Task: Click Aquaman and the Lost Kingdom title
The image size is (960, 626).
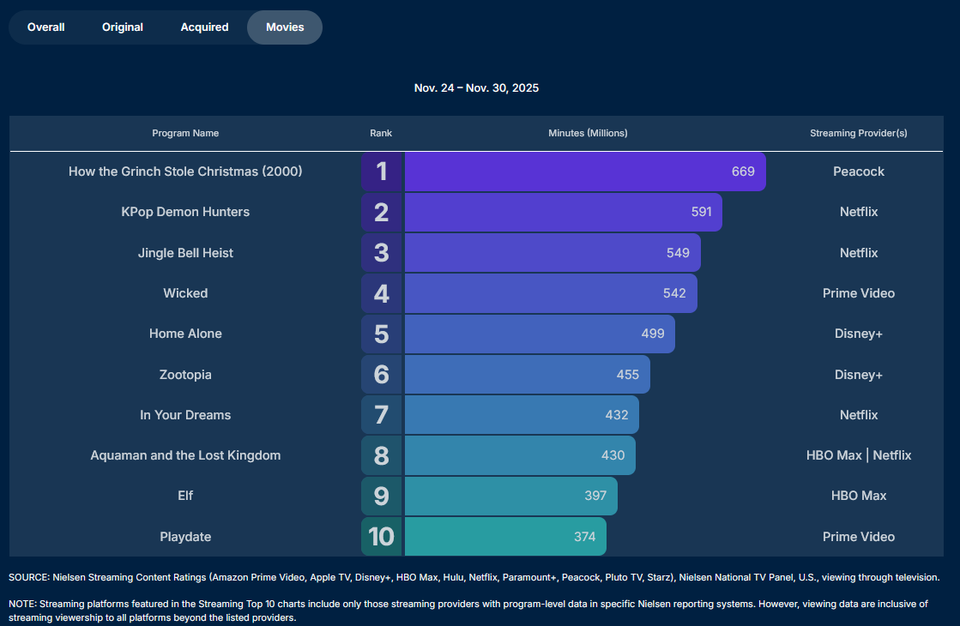Action: pos(185,455)
